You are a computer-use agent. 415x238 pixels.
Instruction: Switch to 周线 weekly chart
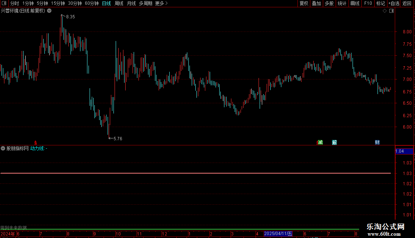coord(119,3)
